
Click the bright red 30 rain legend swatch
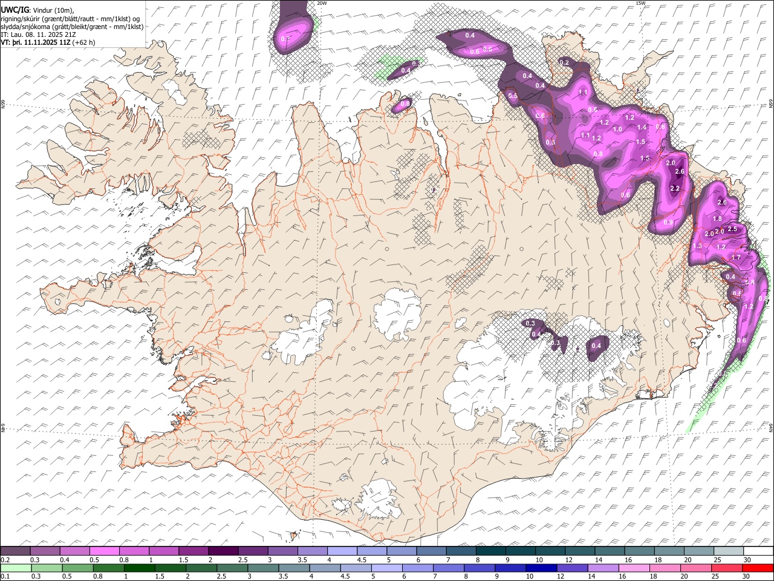(x=758, y=568)
